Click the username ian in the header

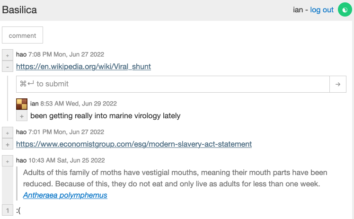point(298,10)
